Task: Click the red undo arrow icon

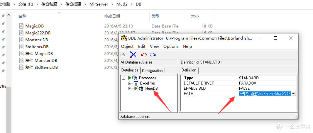Action: [x=143, y=55]
